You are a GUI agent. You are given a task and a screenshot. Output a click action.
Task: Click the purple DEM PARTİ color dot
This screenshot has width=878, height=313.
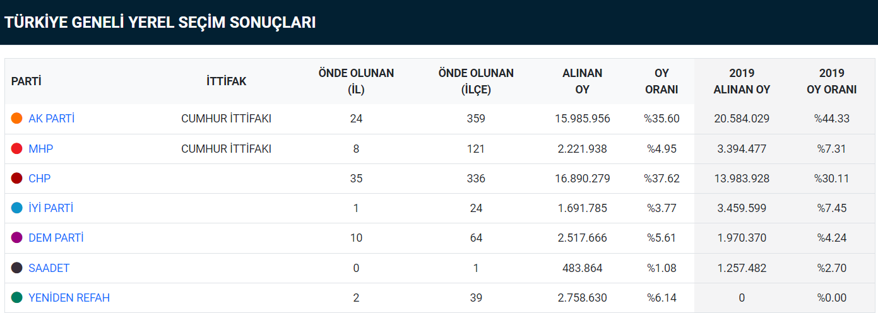[17, 238]
